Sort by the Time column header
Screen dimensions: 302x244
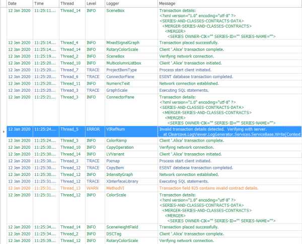(46, 4)
